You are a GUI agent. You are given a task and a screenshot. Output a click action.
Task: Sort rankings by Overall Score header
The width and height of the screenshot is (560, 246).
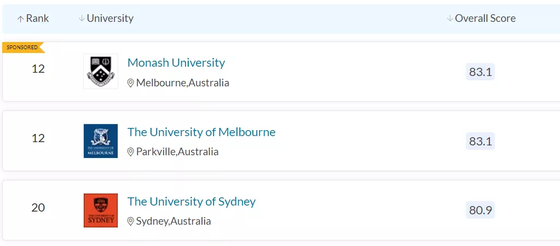pyautogui.click(x=485, y=19)
